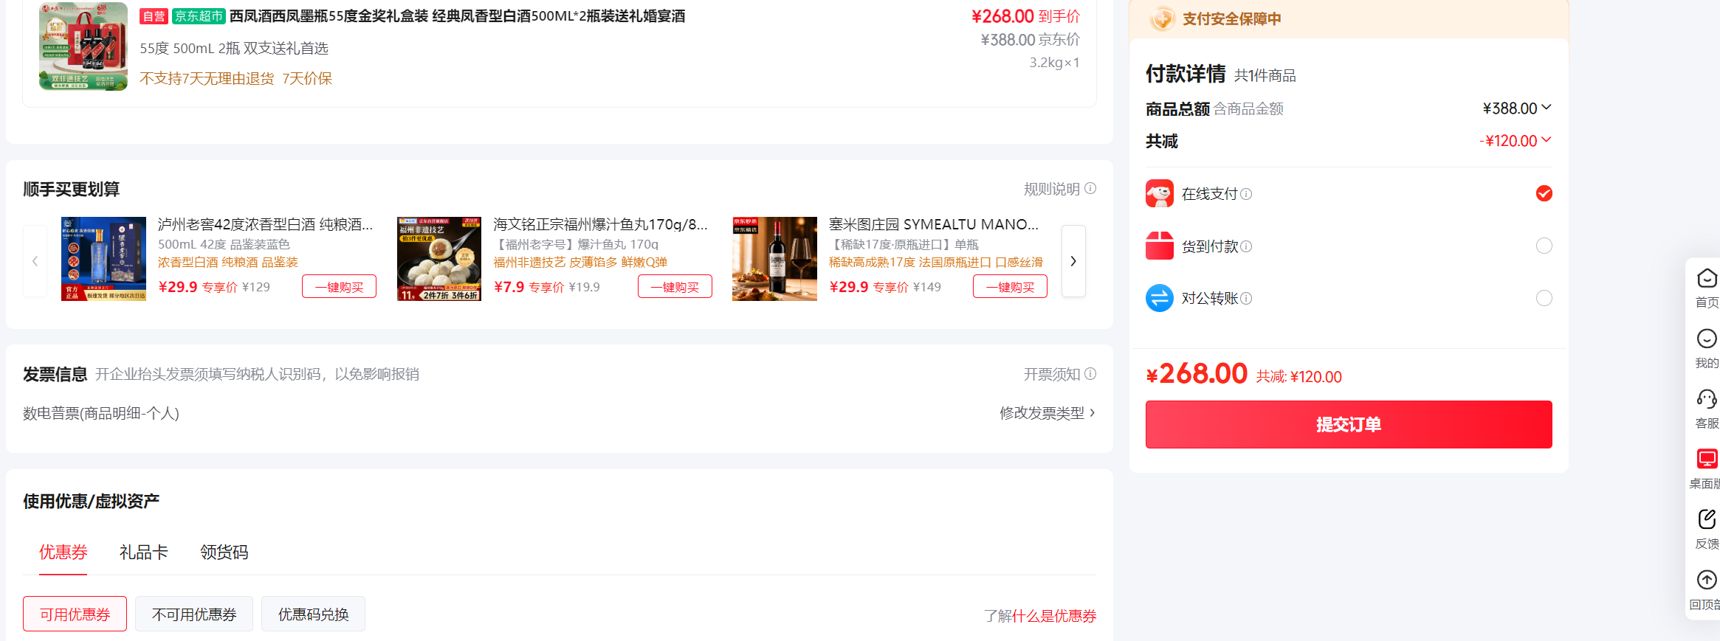Click the red box 货到付款 payment icon
This screenshot has width=1720, height=641.
(1160, 246)
